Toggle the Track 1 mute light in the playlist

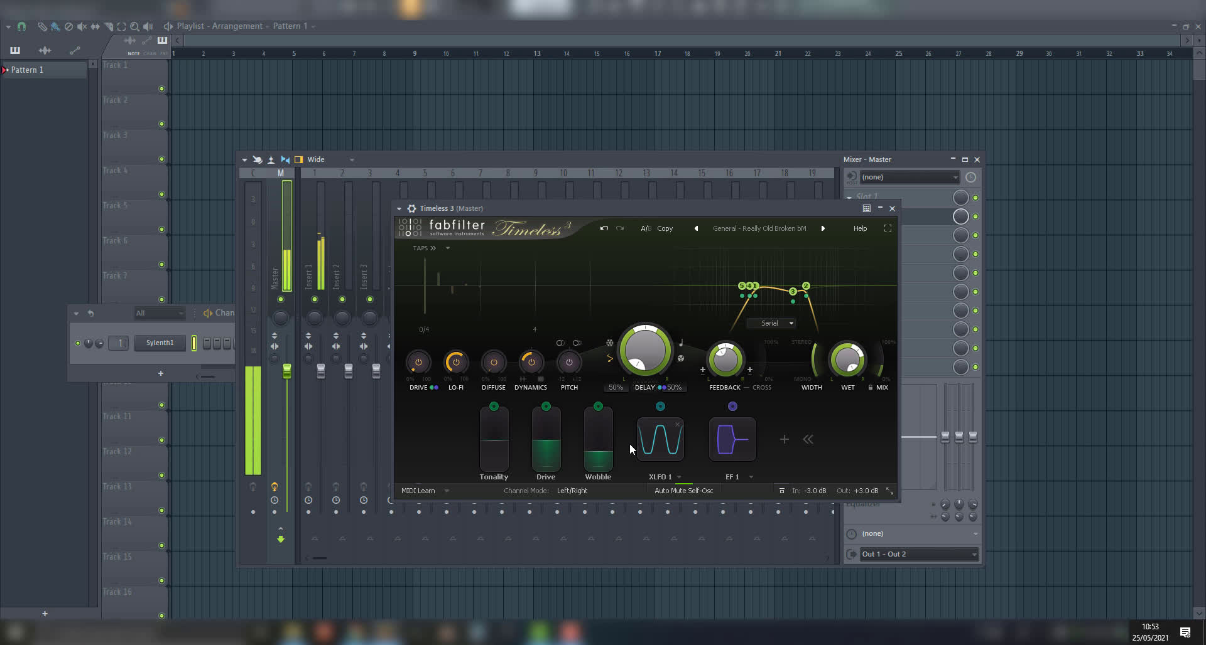tap(161, 89)
